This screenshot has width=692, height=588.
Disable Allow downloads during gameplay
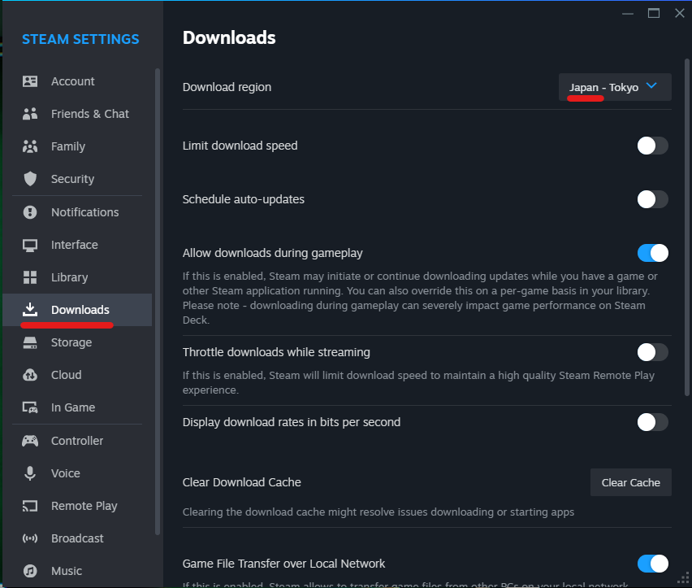point(652,253)
